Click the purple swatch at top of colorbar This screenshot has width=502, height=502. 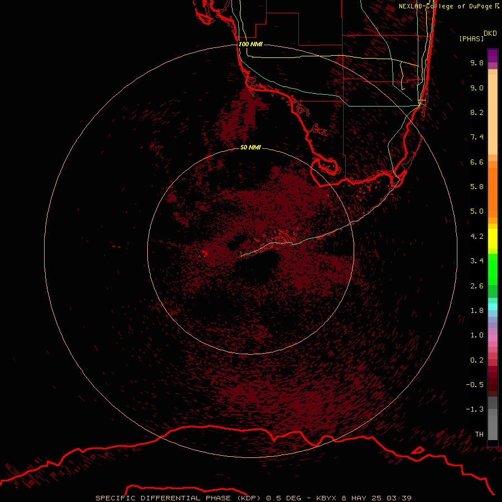[493, 56]
